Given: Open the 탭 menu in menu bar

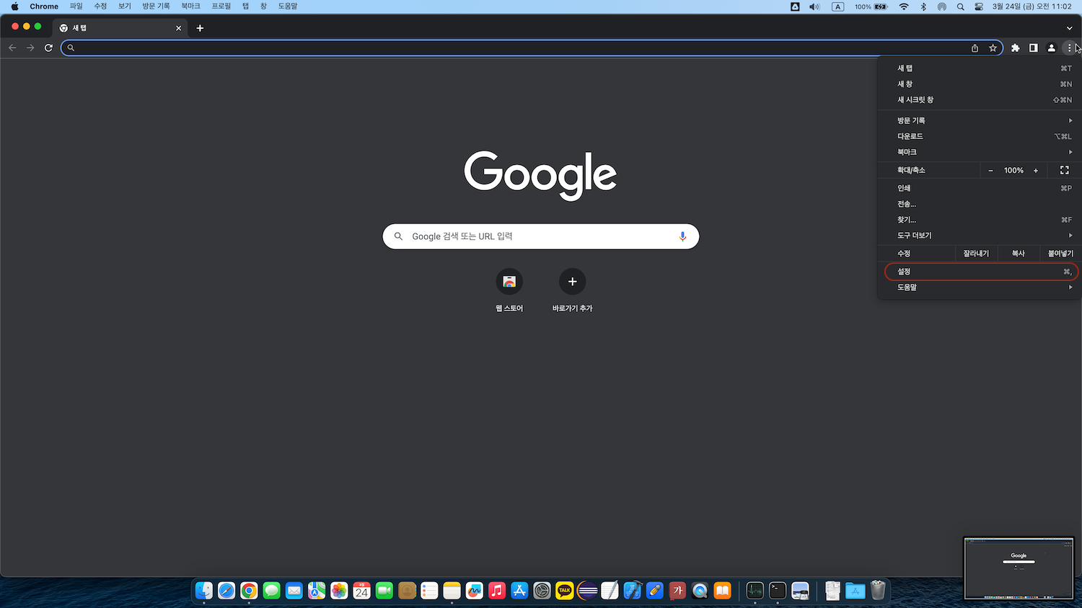Looking at the screenshot, I should pyautogui.click(x=245, y=6).
